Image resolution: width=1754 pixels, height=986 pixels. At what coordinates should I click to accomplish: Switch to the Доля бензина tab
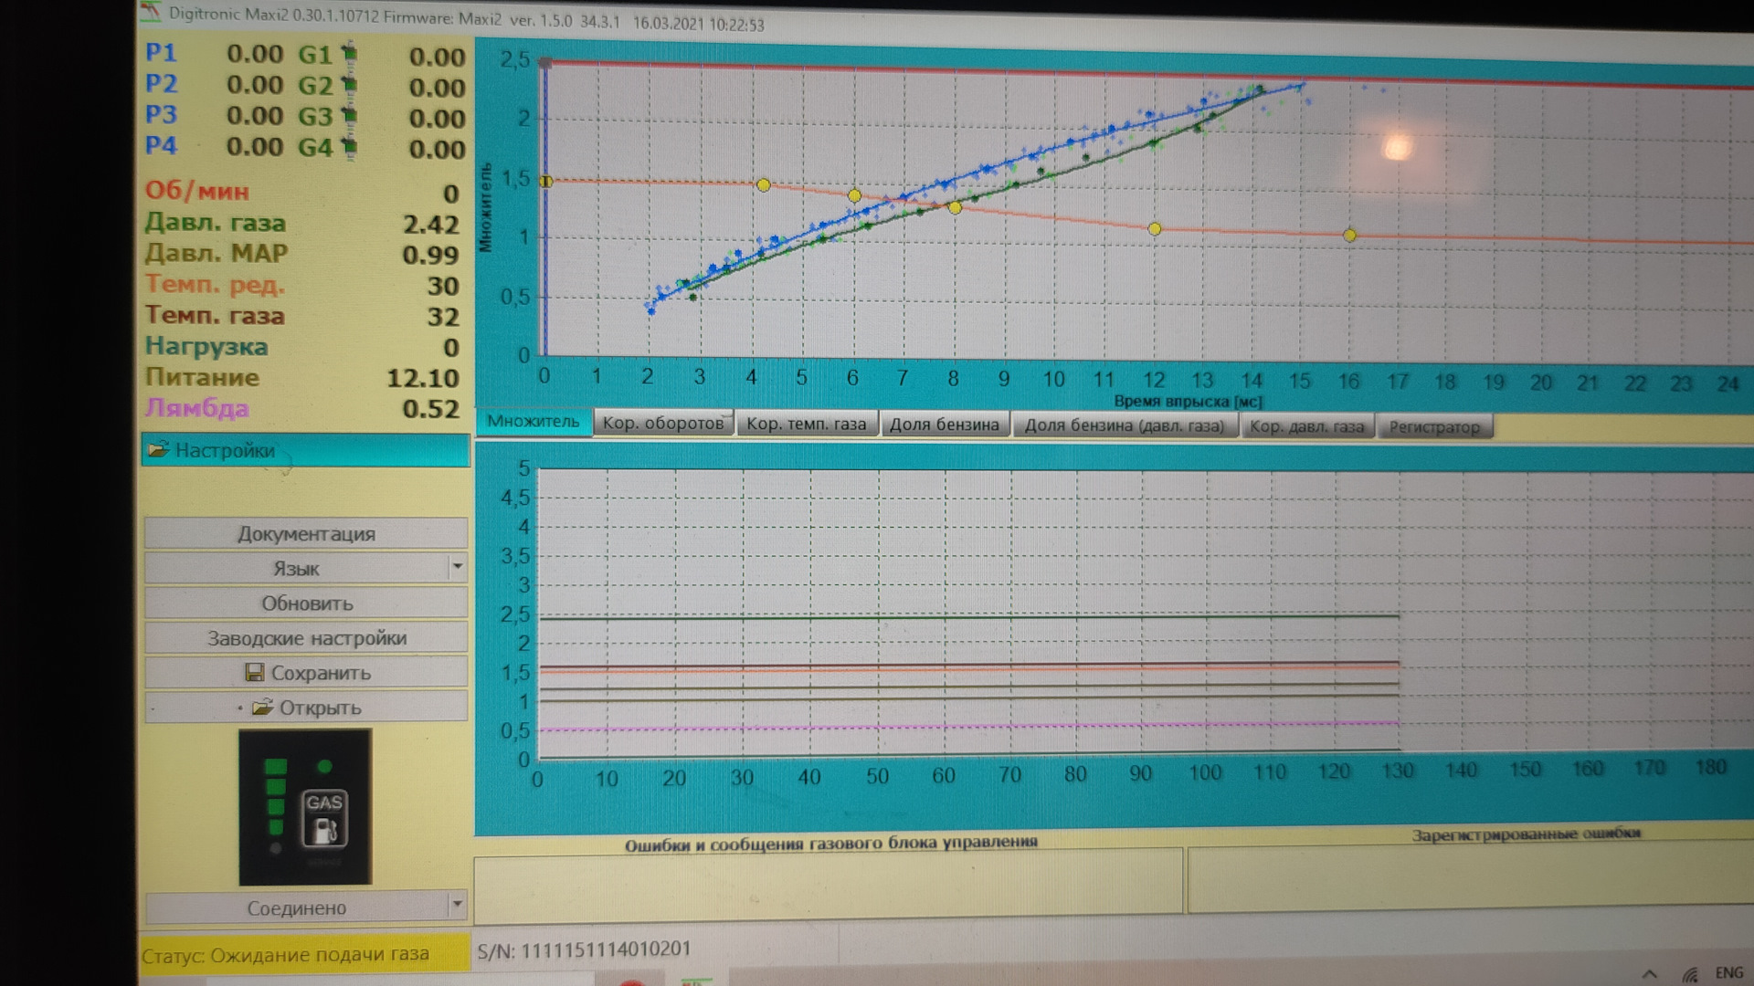click(x=945, y=425)
